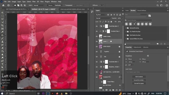
Task: Open the Filter menu
Action: tap(34, 2)
